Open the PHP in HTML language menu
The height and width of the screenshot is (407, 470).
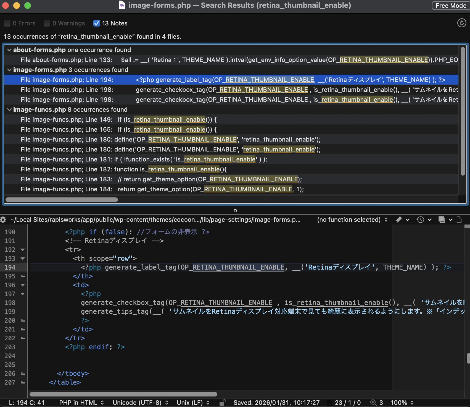[81, 403]
